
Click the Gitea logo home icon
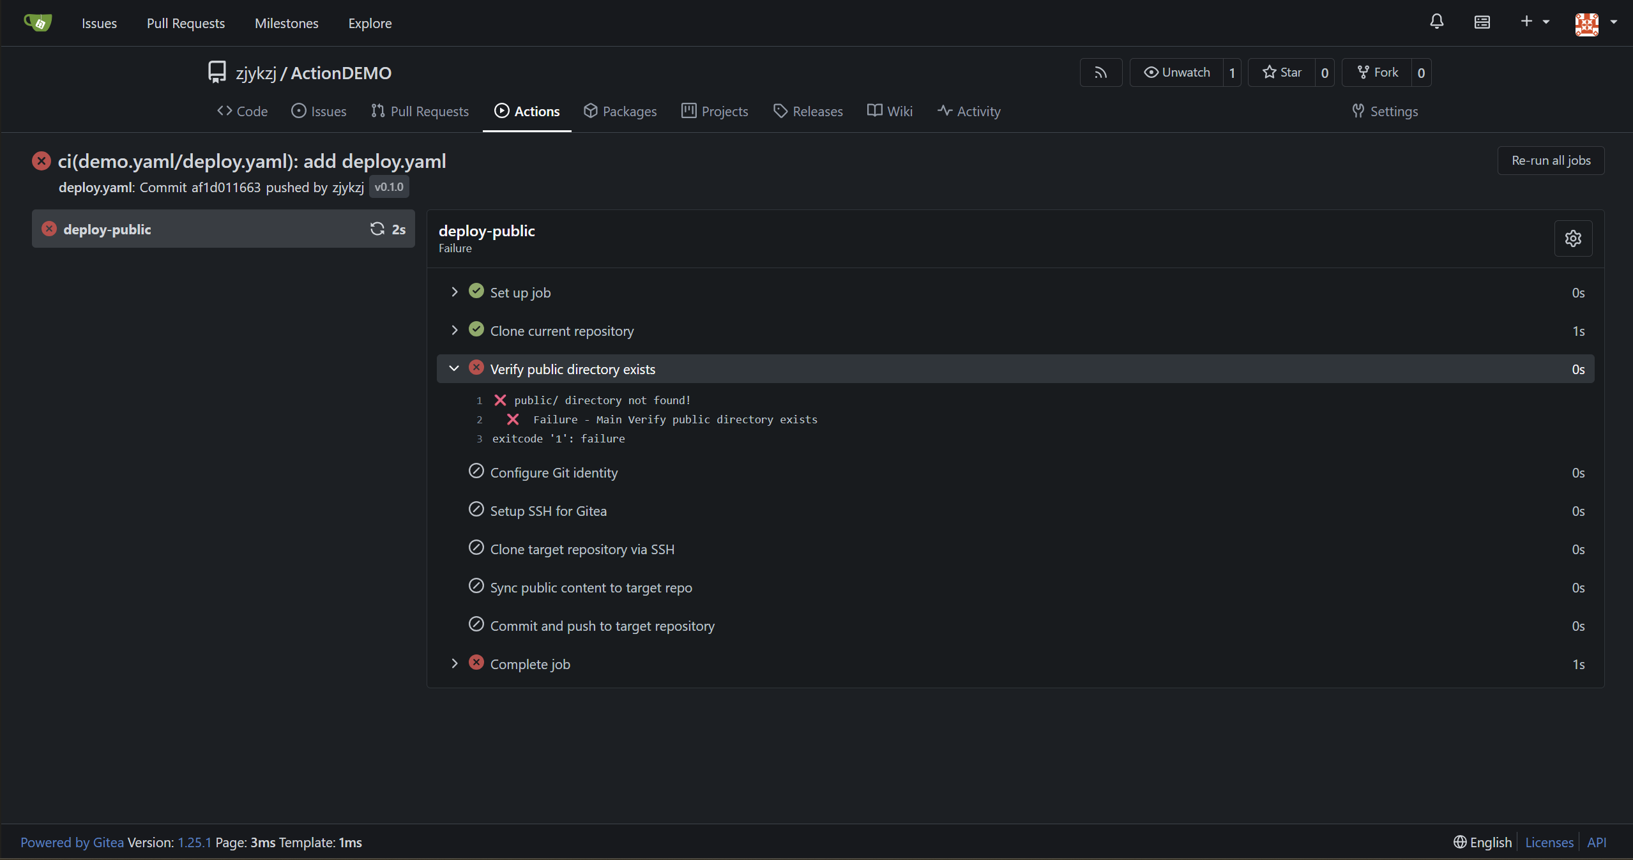pyautogui.click(x=38, y=23)
